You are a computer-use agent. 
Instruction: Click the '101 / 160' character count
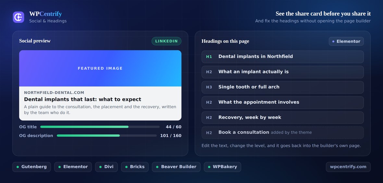[171, 136]
